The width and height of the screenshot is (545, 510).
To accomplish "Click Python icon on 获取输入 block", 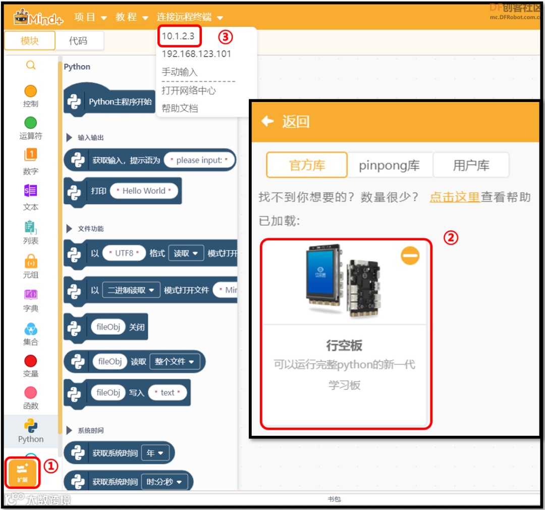I will coord(78,161).
